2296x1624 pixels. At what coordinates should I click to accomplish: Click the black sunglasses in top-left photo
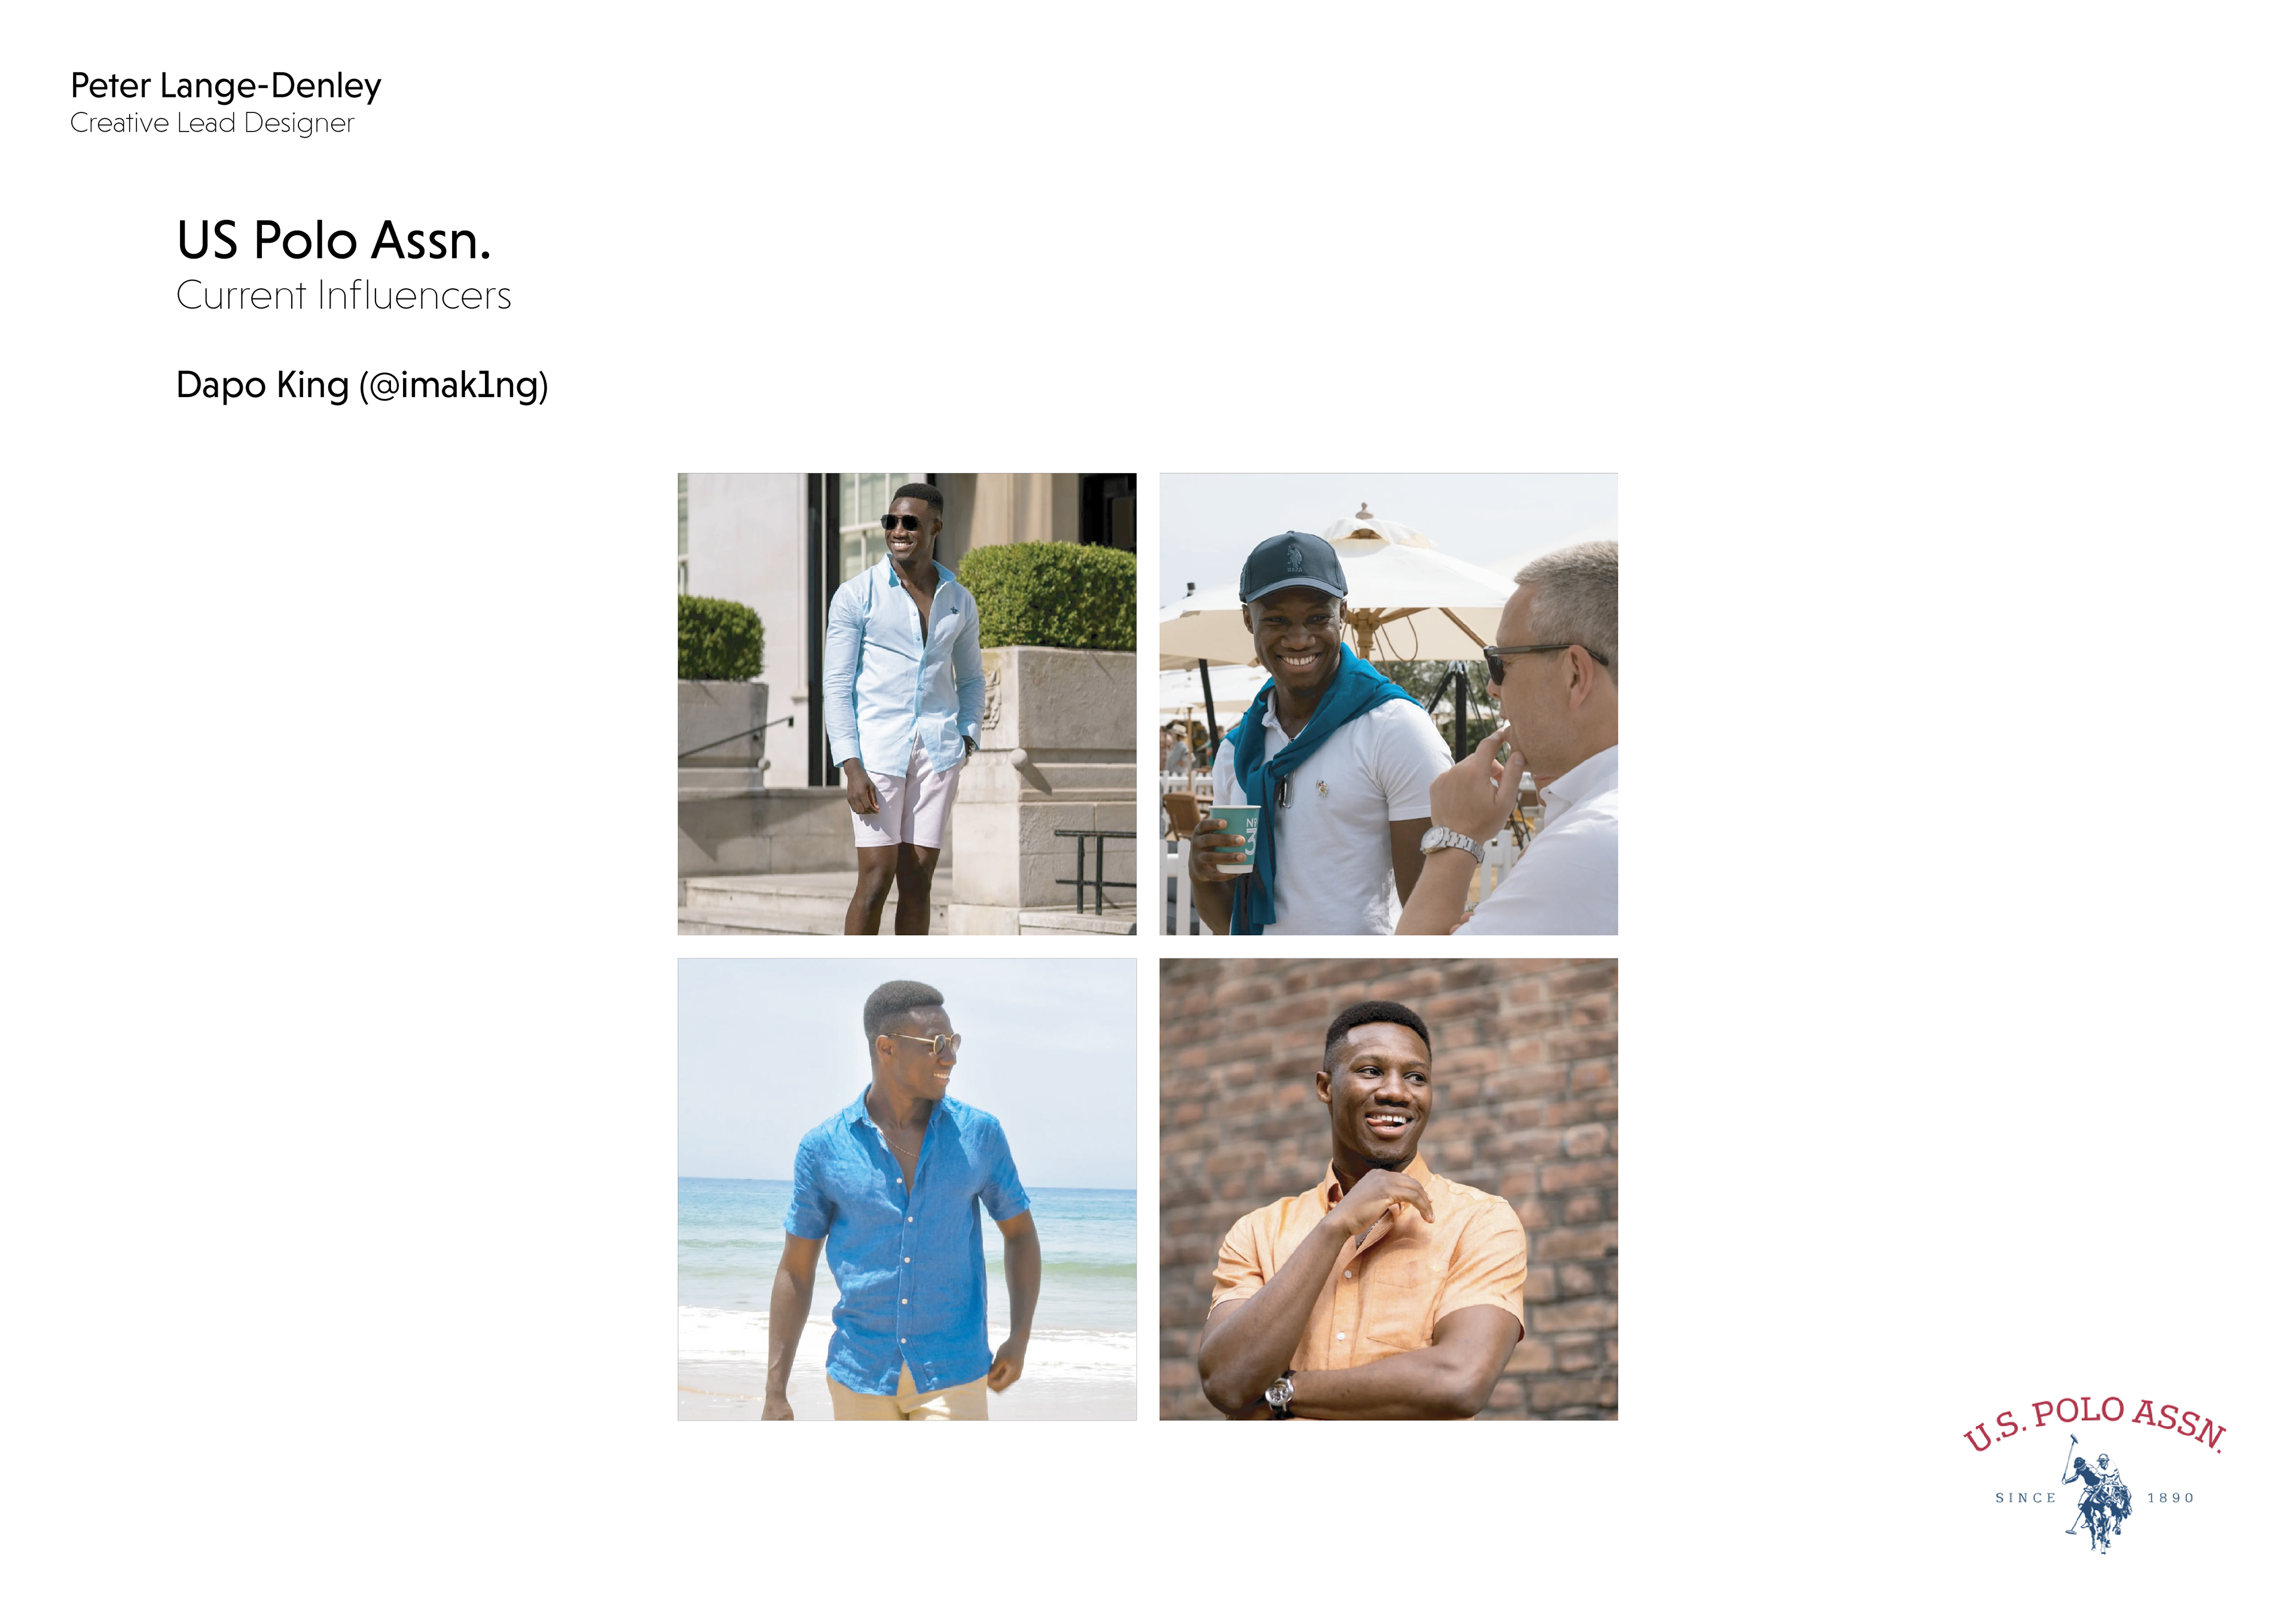tap(901, 522)
